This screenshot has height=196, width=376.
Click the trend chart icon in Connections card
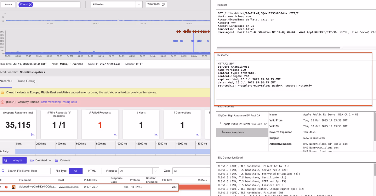click(x=197, y=135)
